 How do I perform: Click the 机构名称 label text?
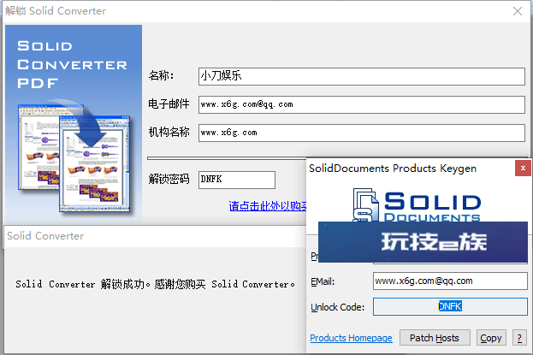click(169, 133)
